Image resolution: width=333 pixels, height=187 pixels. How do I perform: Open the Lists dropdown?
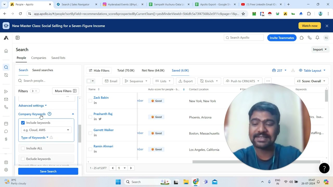tap(163, 81)
